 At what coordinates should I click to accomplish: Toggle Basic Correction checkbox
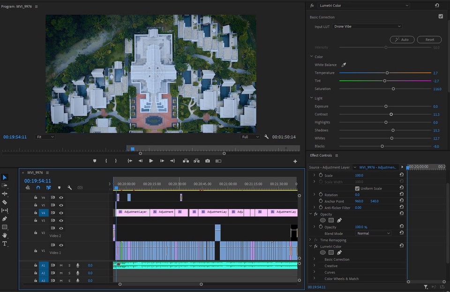(441, 16)
